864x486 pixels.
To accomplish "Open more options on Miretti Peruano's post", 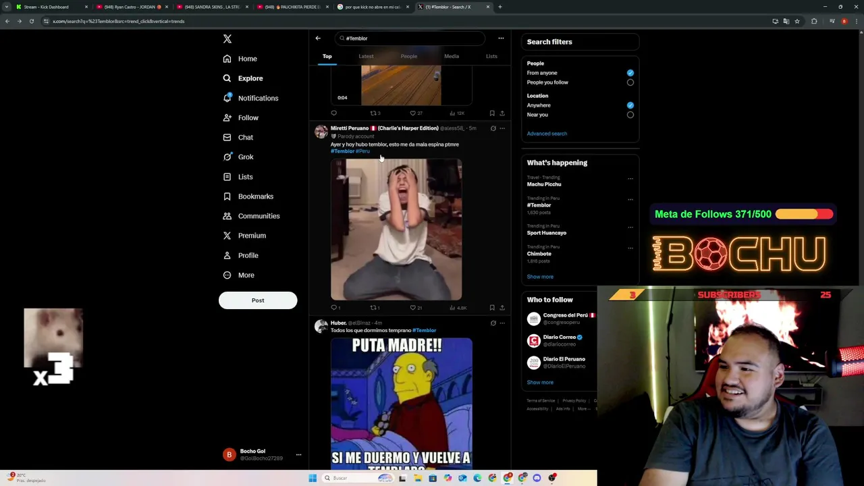I will tap(502, 128).
